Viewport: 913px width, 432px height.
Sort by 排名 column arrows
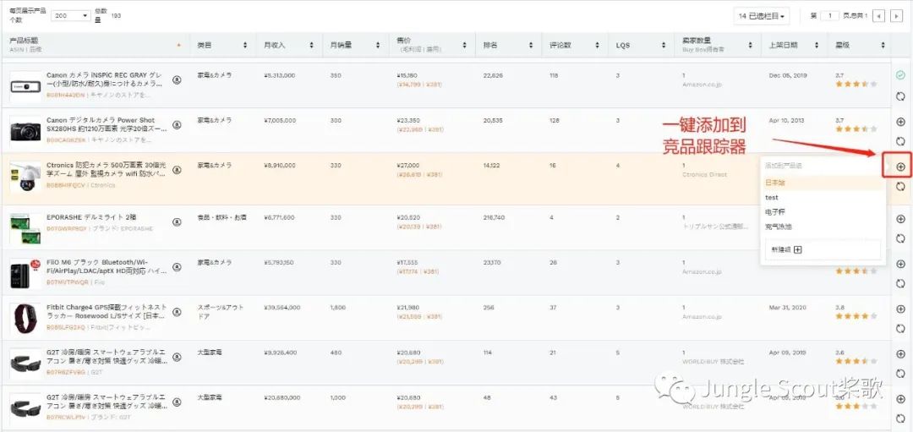[x=531, y=45]
